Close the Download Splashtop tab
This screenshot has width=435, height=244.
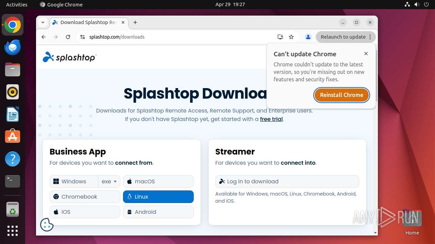pos(123,22)
